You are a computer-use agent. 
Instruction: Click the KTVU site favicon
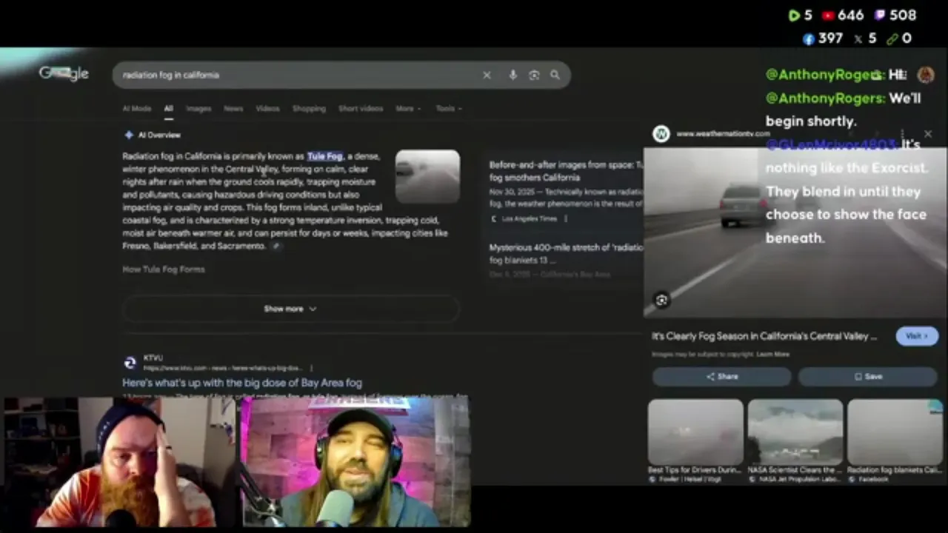(130, 363)
